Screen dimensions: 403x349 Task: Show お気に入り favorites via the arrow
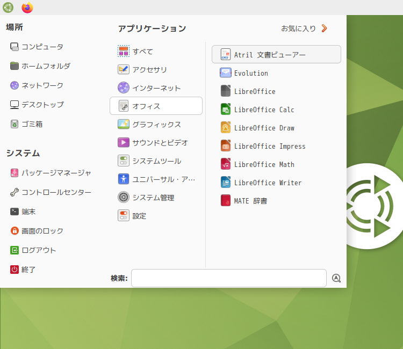coord(325,28)
